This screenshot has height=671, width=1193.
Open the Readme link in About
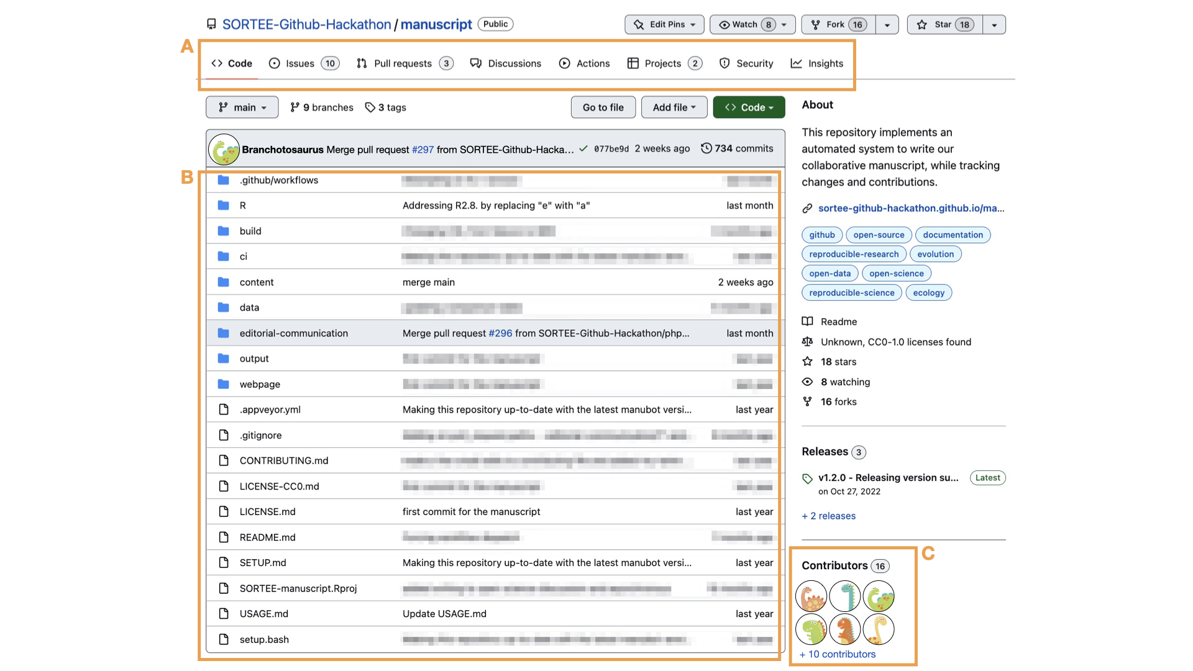(830, 322)
